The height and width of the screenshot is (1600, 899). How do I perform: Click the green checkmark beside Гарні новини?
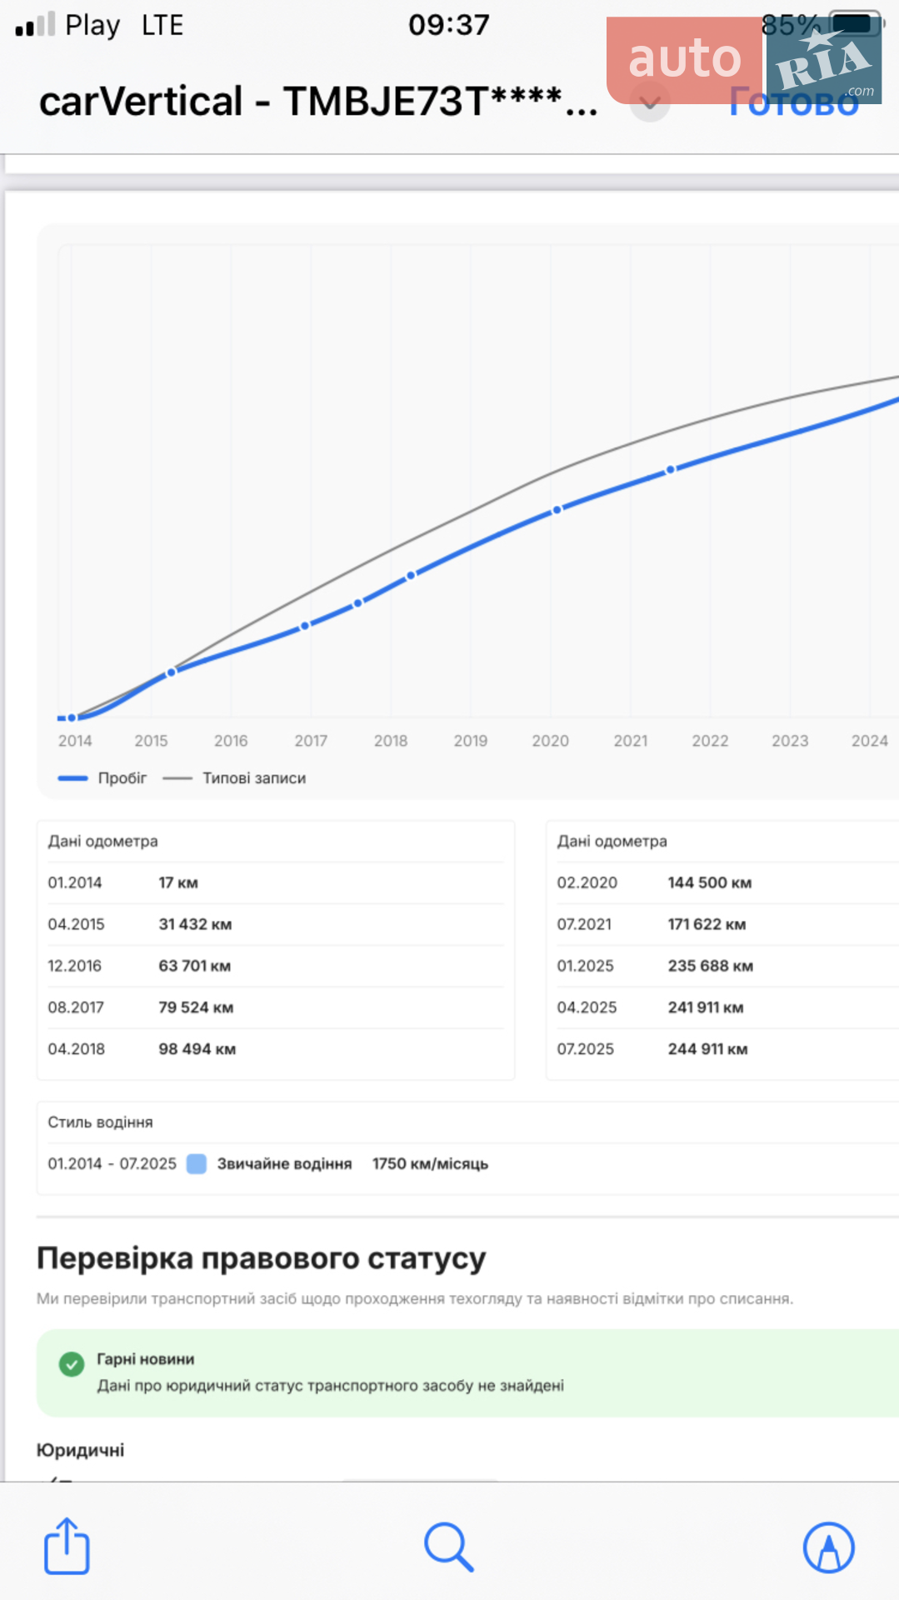pyautogui.click(x=72, y=1364)
